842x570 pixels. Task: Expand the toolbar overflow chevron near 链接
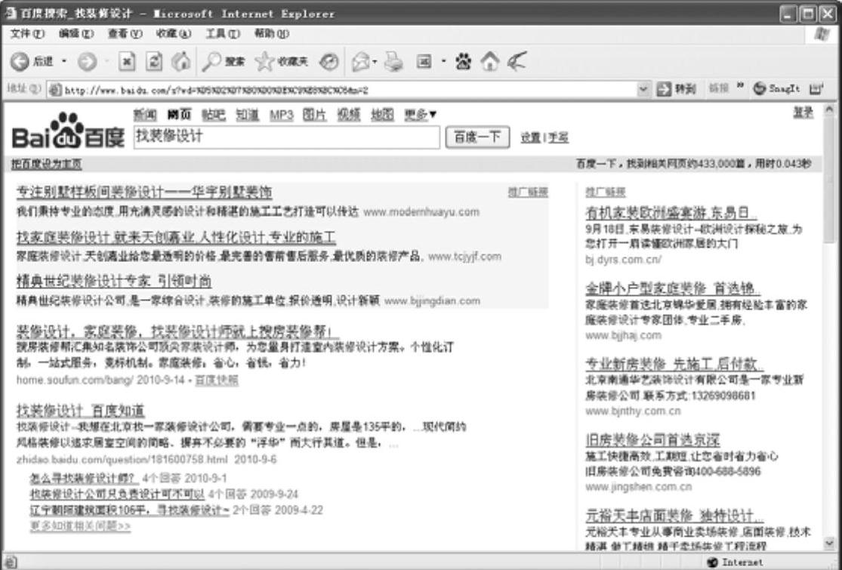point(740,86)
